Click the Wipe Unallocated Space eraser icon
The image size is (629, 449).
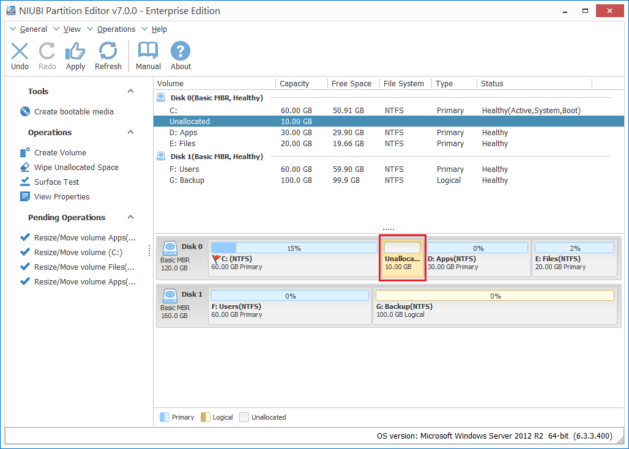pos(25,167)
